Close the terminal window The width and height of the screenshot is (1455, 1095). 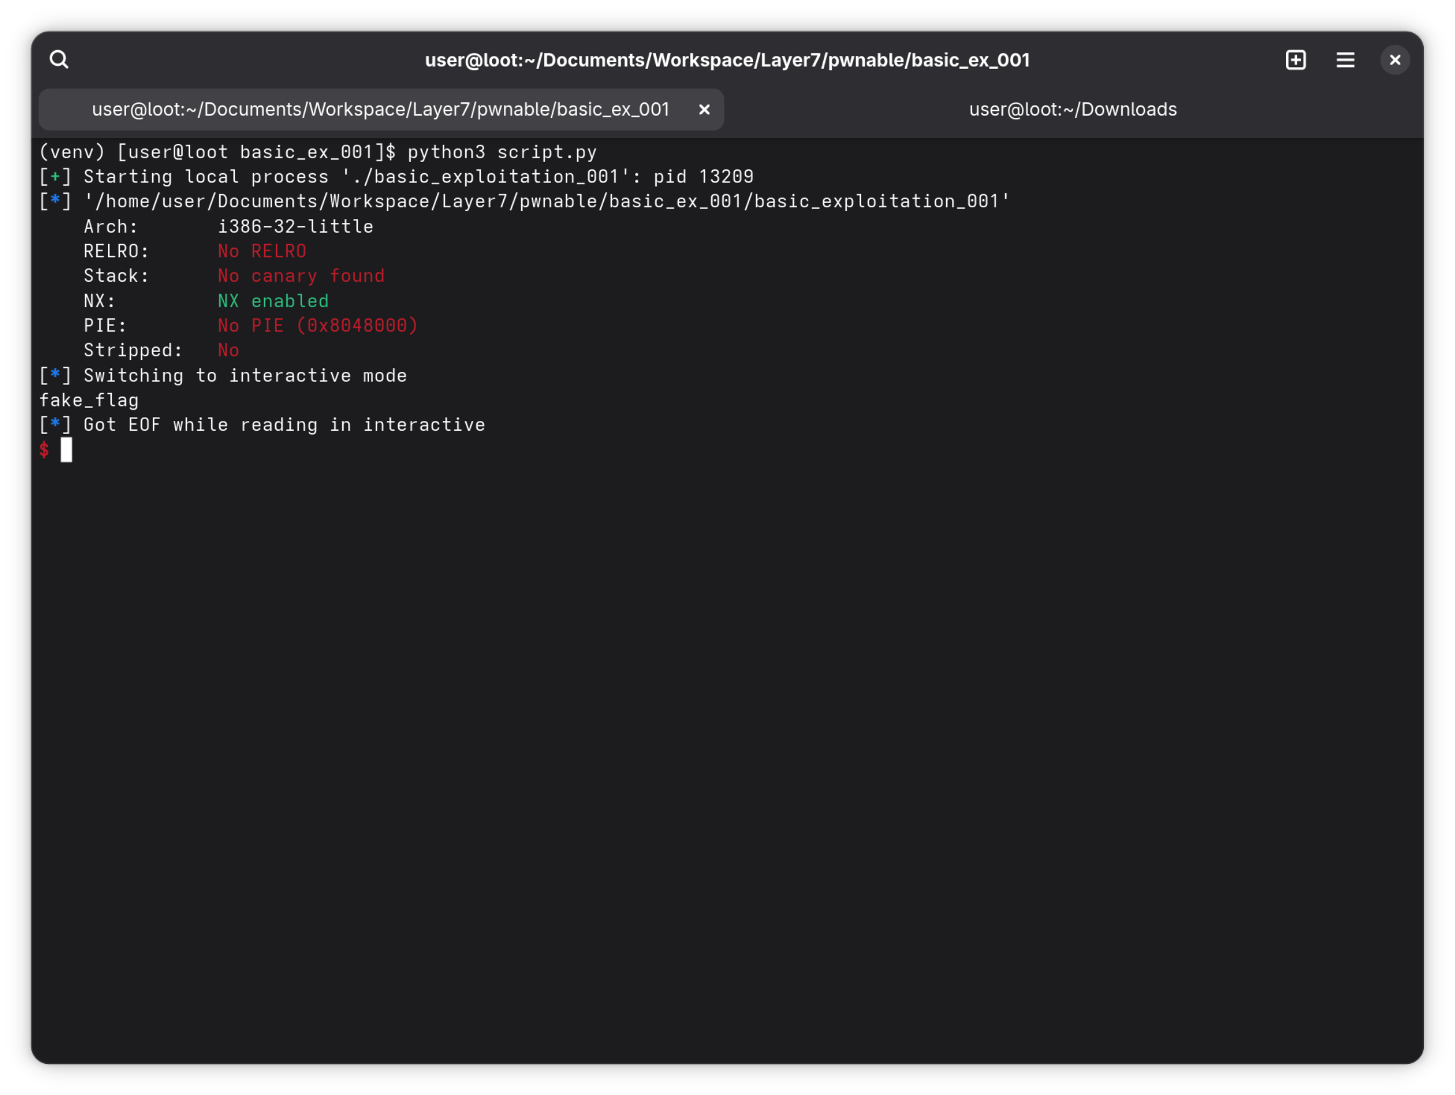[x=1395, y=60]
